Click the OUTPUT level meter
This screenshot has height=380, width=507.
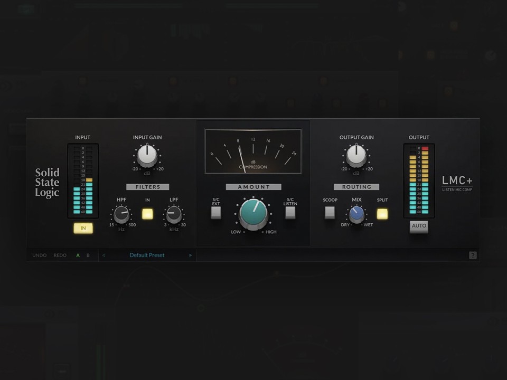click(419, 181)
